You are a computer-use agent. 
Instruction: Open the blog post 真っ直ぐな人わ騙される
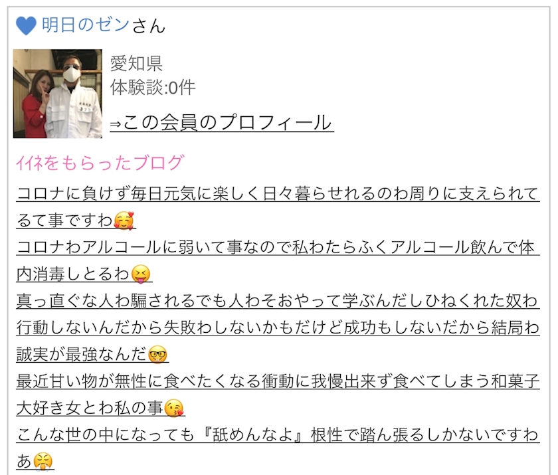point(278,328)
